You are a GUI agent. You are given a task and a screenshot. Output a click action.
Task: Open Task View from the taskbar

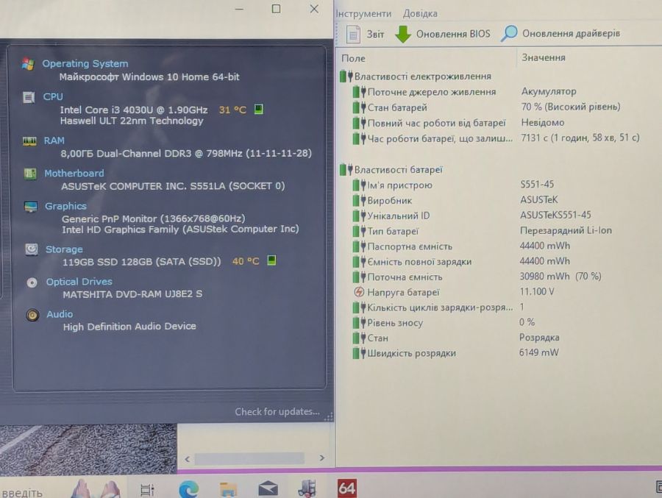(147, 489)
